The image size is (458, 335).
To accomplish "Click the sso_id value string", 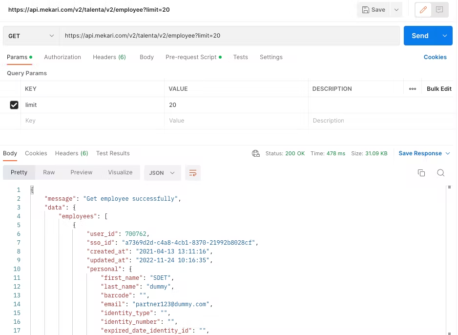I will point(188,242).
